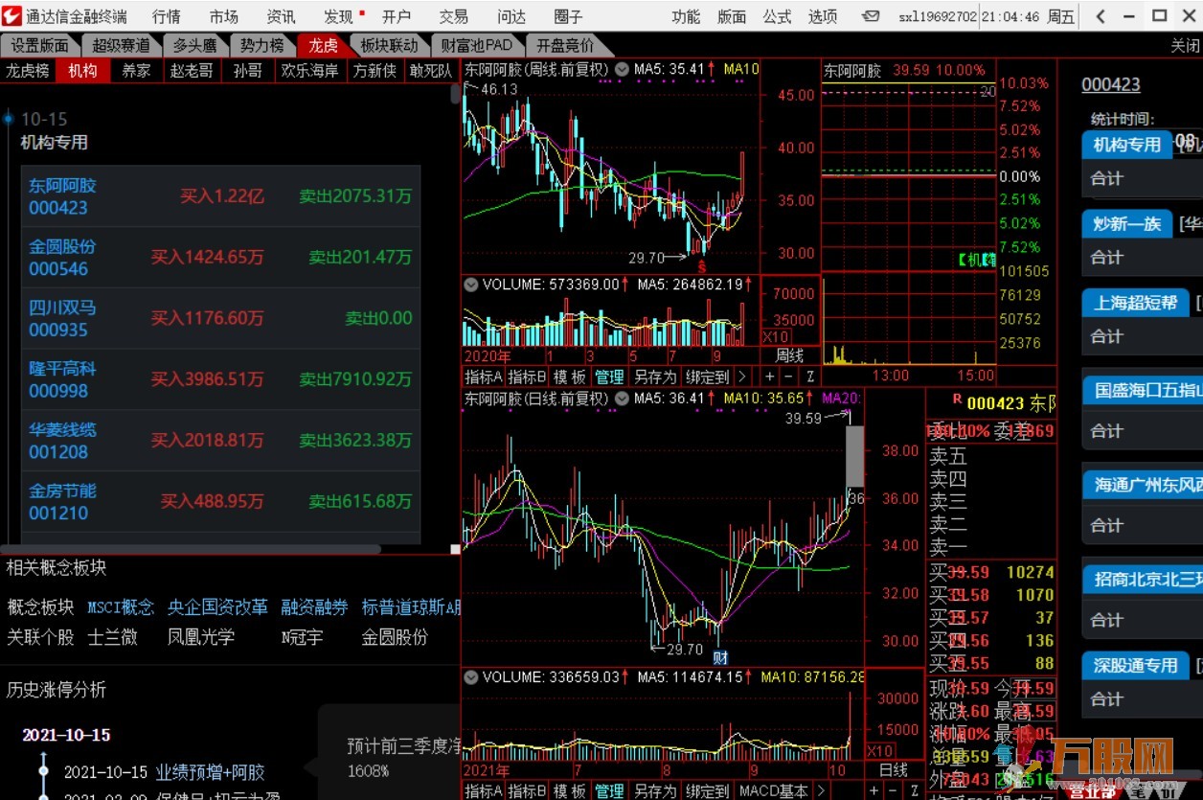Click the Z button on weekly chart toolbar
The height and width of the screenshot is (800, 1203).
click(810, 377)
